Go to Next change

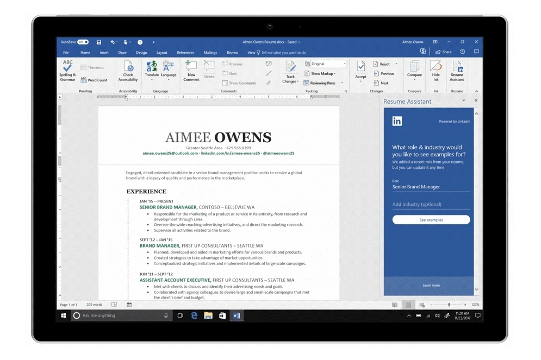(381, 83)
